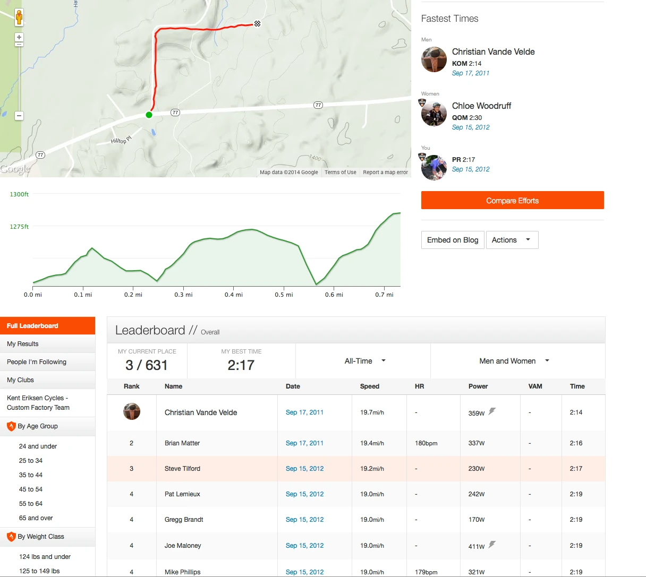
Task: Click the Compare Efforts button
Action: point(512,201)
